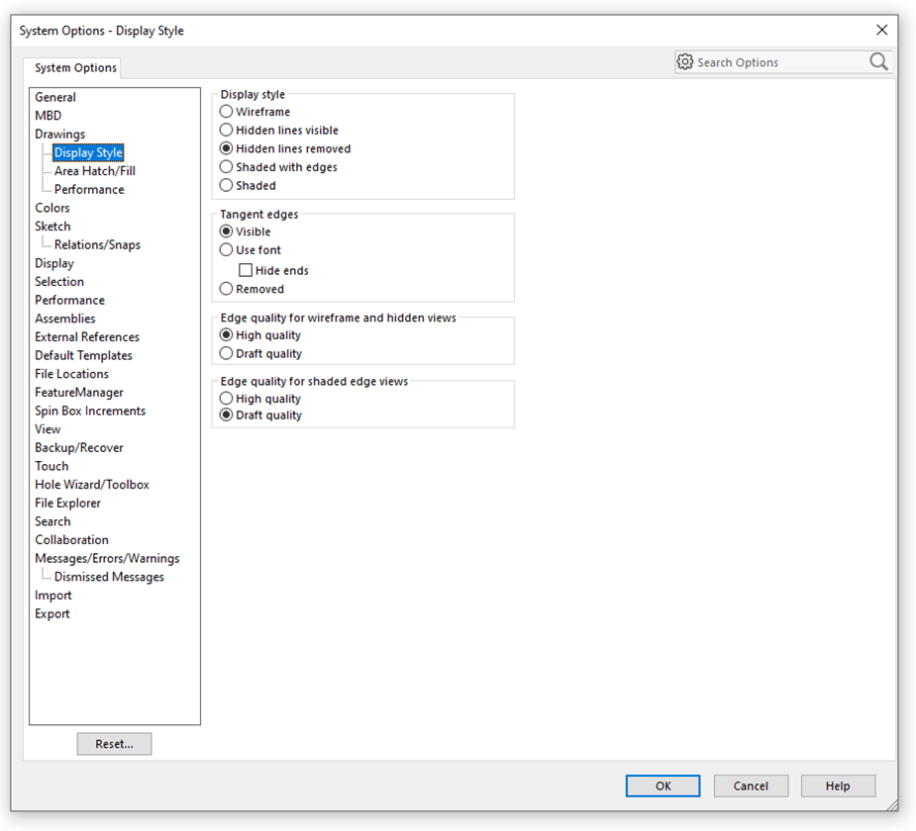The width and height of the screenshot is (916, 831).
Task: Open File Locations settings
Action: point(71,373)
